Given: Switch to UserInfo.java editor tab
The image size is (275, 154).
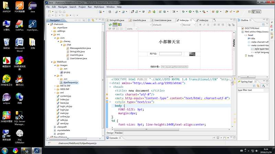Looking at the screenshot, I should (x=139, y=20).
